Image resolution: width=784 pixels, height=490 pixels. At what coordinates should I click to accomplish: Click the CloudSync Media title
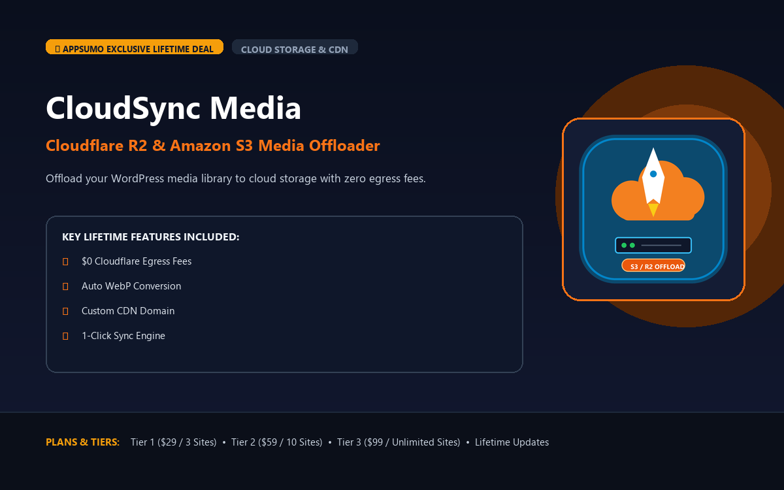pos(173,108)
